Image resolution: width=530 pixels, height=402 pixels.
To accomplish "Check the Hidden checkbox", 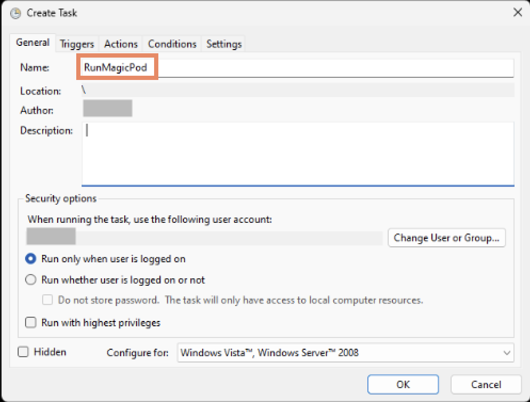I will pos(23,352).
